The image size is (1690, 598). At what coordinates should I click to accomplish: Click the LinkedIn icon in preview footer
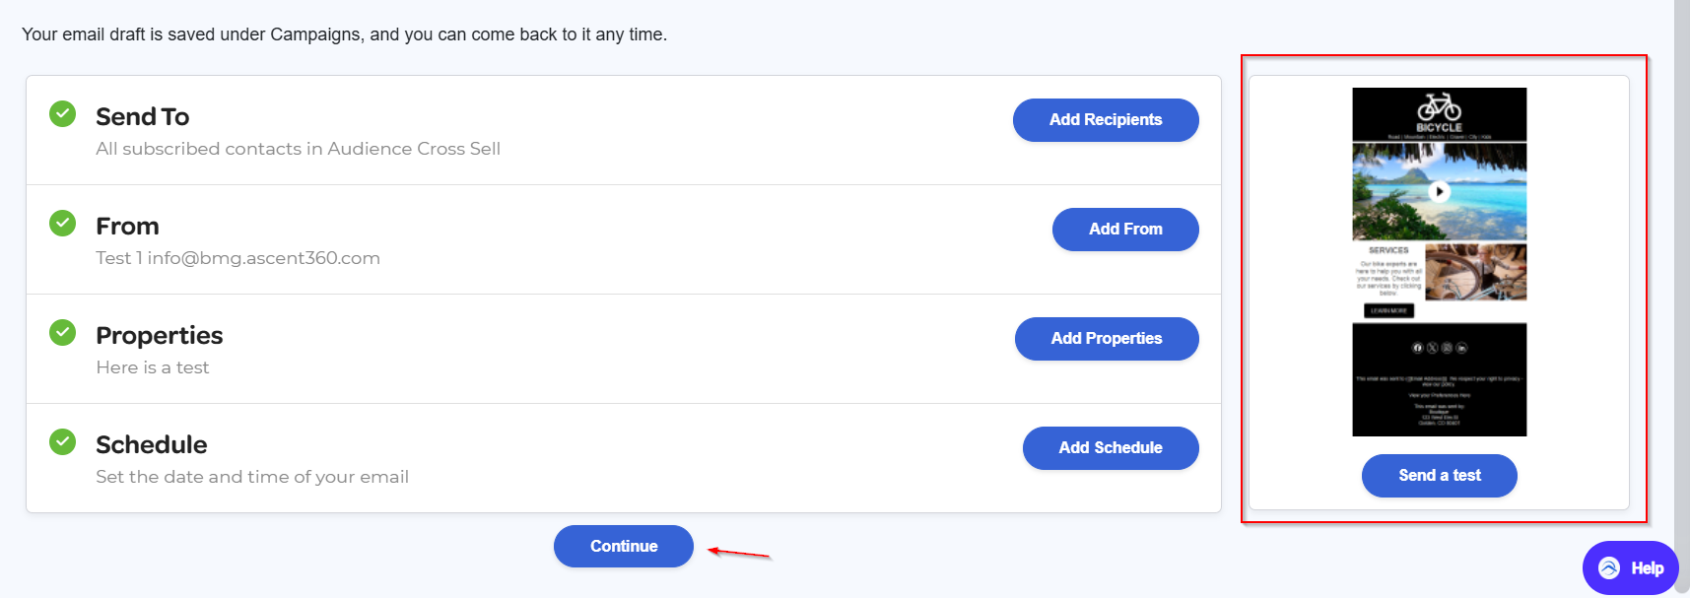1462,348
